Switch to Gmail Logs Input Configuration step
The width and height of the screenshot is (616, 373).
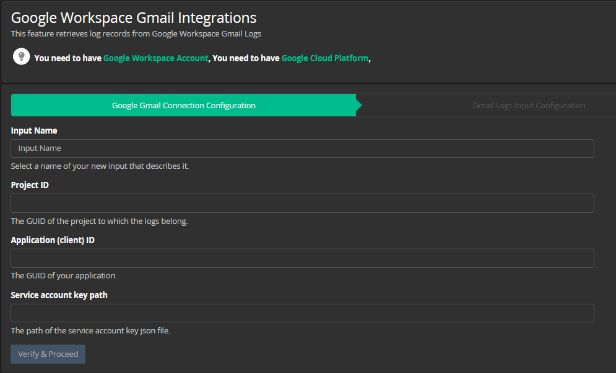click(528, 105)
